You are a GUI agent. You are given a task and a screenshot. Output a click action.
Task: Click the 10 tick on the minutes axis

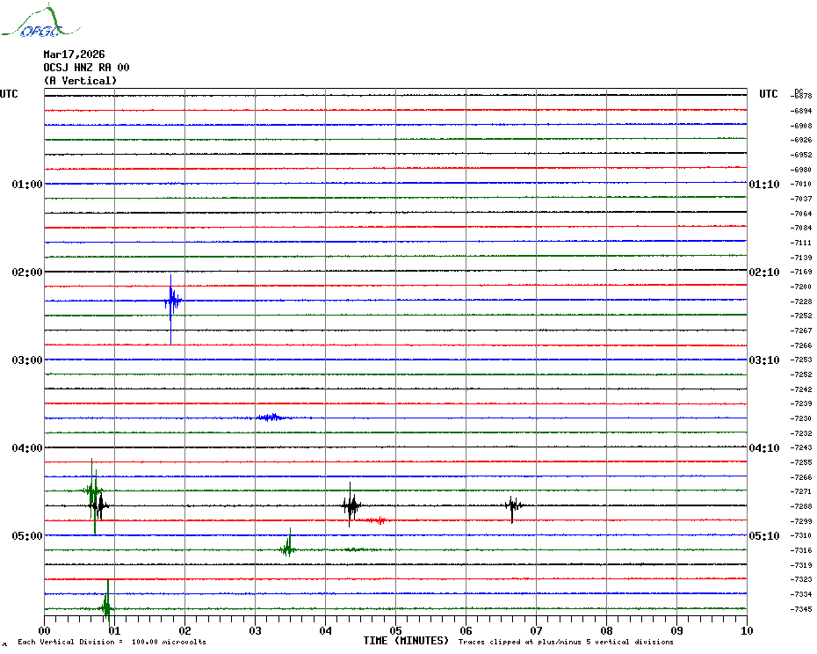click(746, 630)
